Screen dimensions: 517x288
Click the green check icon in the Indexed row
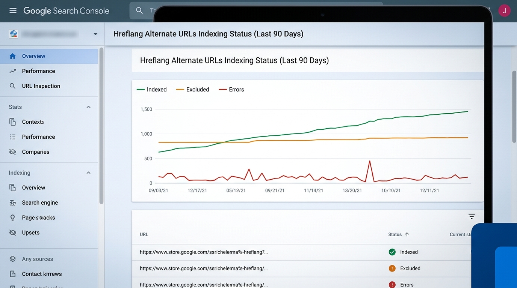[392, 252]
